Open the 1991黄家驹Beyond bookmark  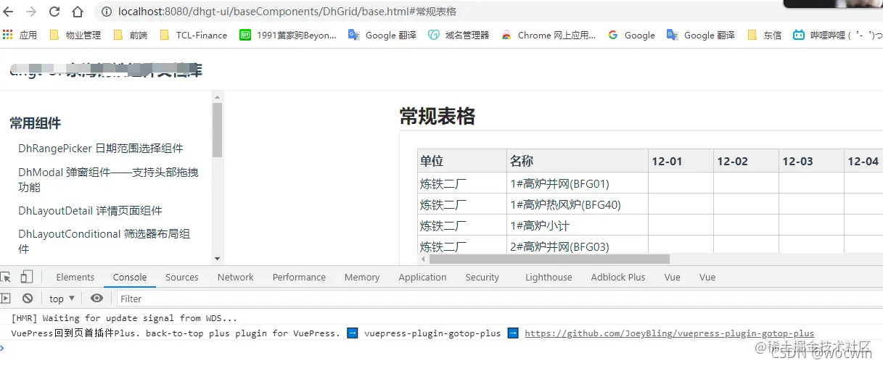click(288, 35)
